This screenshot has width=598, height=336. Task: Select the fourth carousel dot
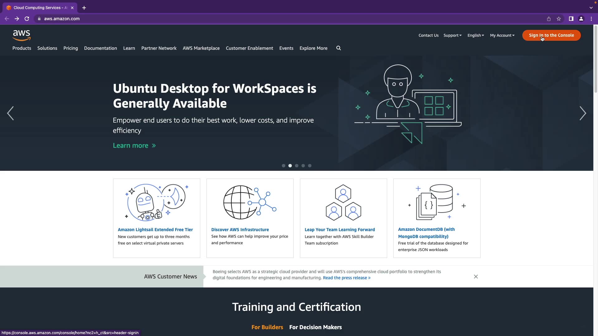pyautogui.click(x=303, y=166)
